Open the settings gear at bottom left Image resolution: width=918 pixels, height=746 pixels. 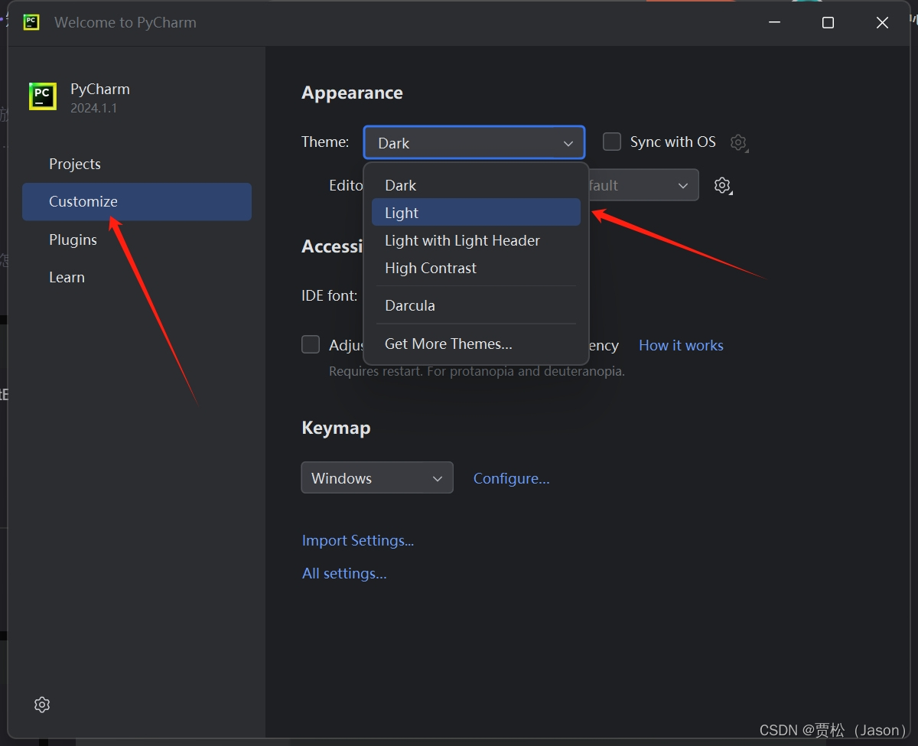[x=42, y=705]
